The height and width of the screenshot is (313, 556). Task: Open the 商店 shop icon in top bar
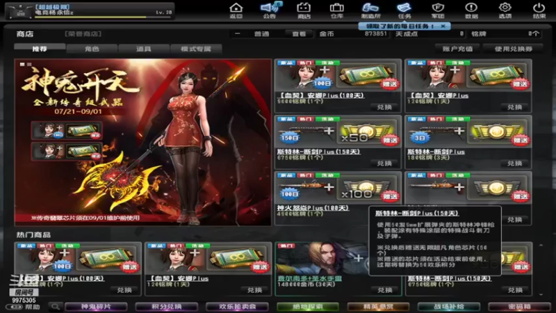pos(304,10)
